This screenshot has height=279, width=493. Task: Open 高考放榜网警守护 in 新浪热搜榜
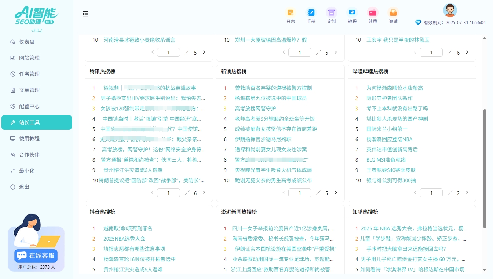255,109
